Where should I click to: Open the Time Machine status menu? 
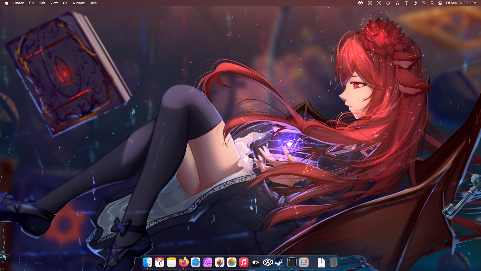tap(388, 3)
